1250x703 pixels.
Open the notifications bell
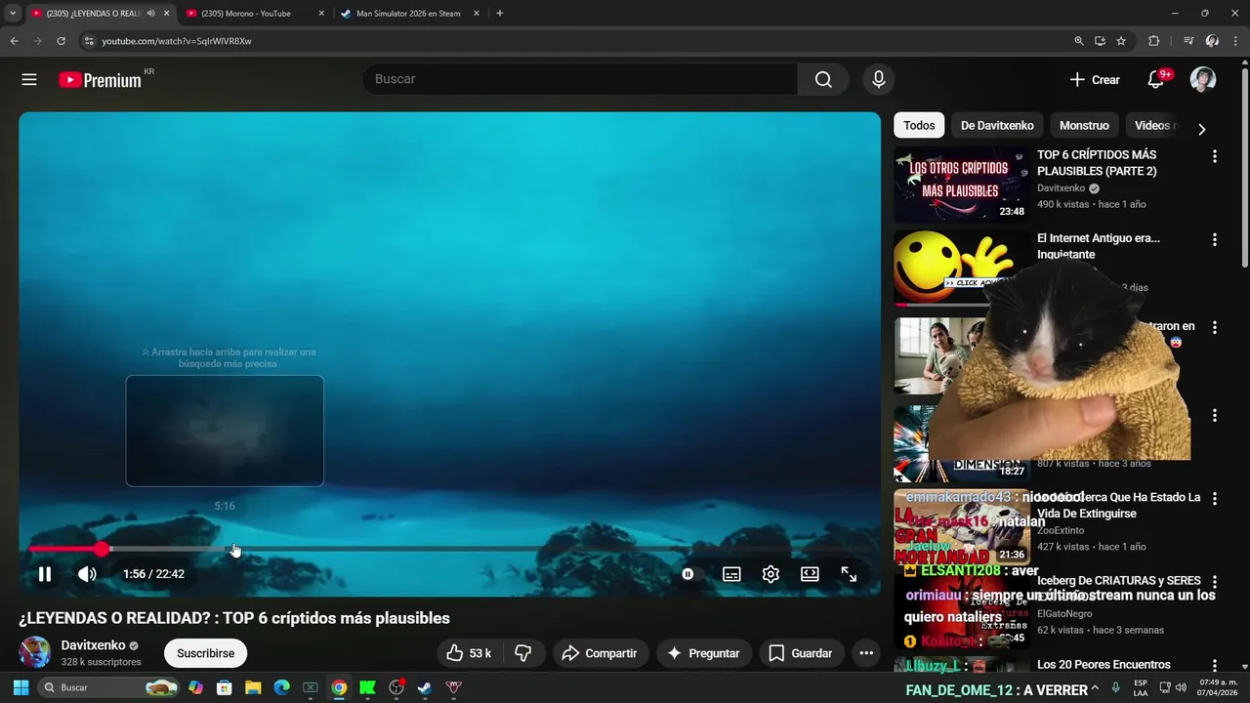pyautogui.click(x=1156, y=80)
